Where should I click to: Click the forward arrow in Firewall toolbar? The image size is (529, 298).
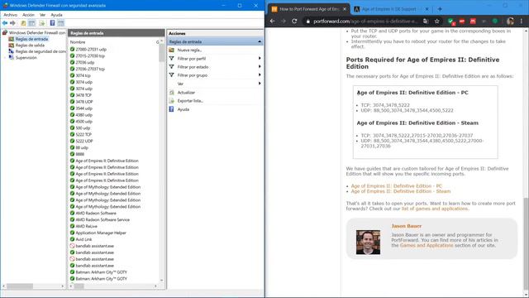click(12, 23)
